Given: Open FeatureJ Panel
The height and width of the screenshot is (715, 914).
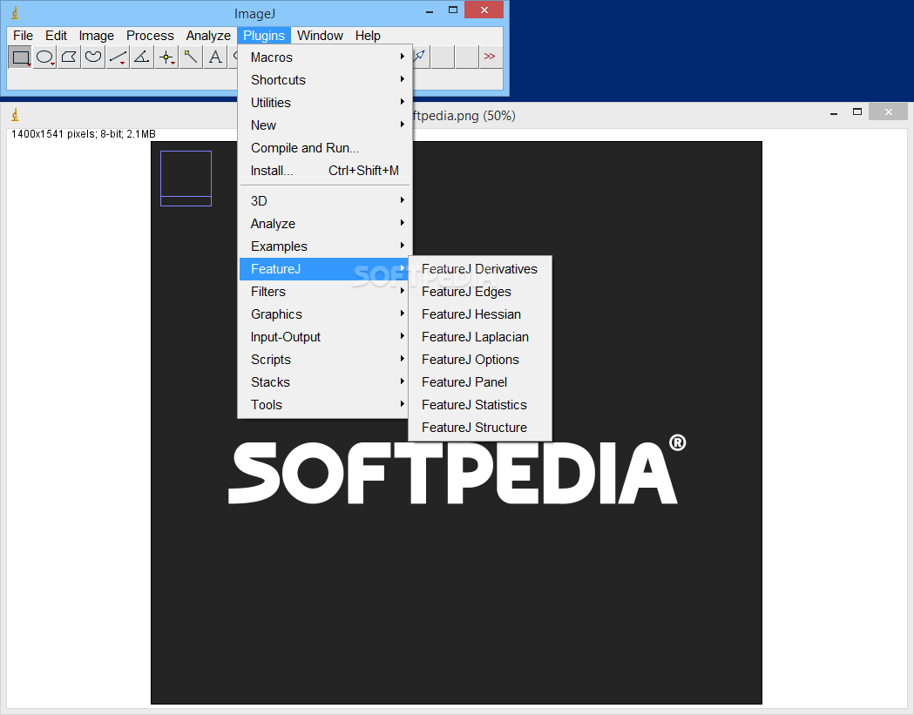Looking at the screenshot, I should point(480,383).
